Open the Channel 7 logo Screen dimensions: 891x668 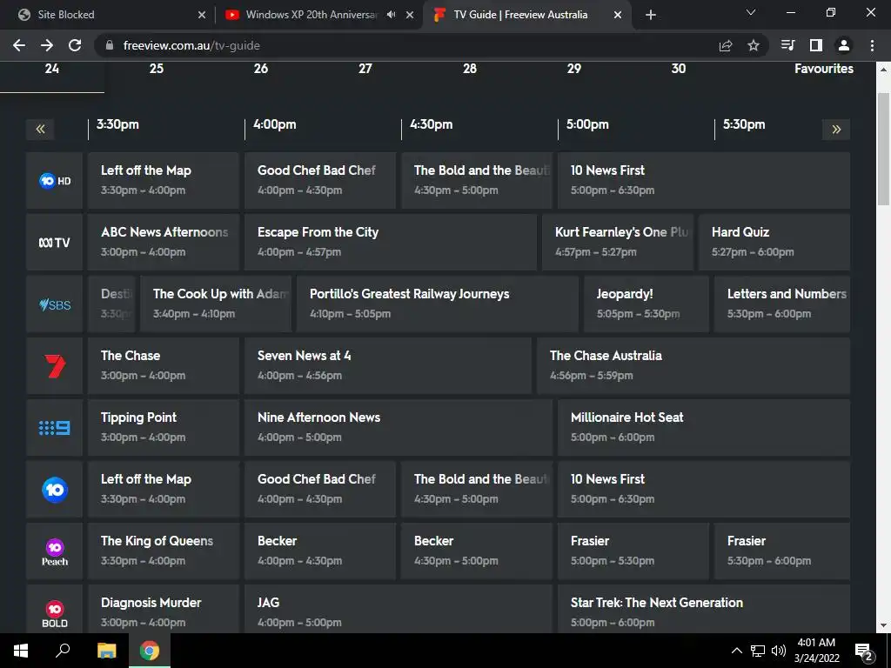point(55,366)
